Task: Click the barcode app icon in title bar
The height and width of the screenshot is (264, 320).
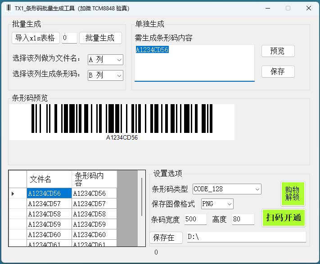Action: [x=9, y=8]
